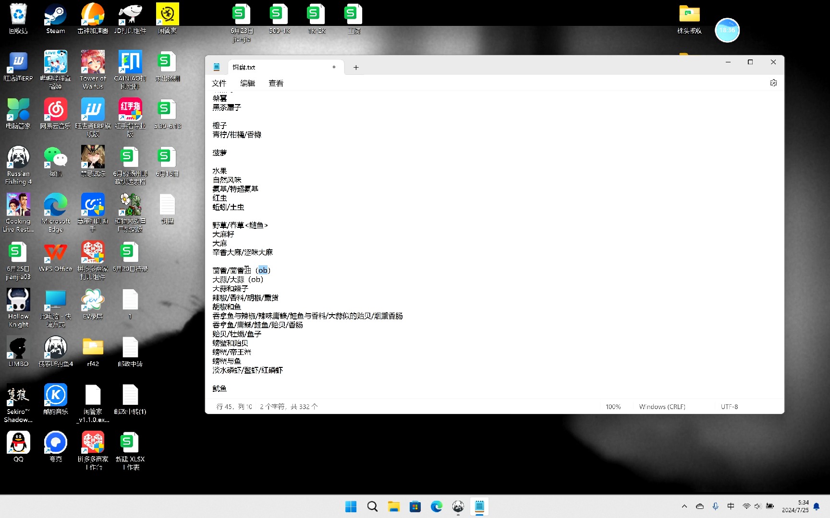Viewport: 830px width, 518px height.
Task: Open the NetEase Cloud Music icon
Action: click(x=56, y=114)
